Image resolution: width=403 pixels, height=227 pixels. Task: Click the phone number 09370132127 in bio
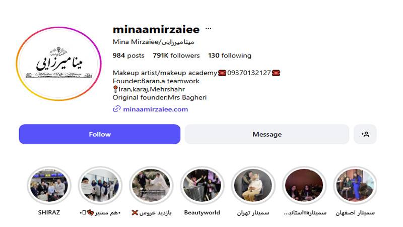(x=249, y=73)
